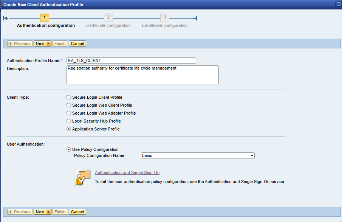Click wizard step 2 Certificate configuration marker
The height and width of the screenshot is (222, 342).
point(108,17)
